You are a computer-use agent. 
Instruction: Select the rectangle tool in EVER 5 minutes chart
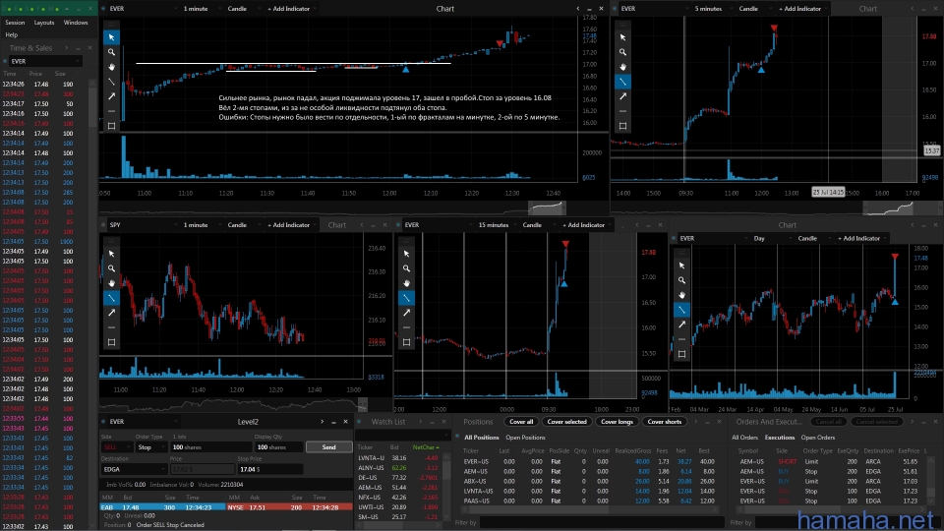(x=623, y=126)
